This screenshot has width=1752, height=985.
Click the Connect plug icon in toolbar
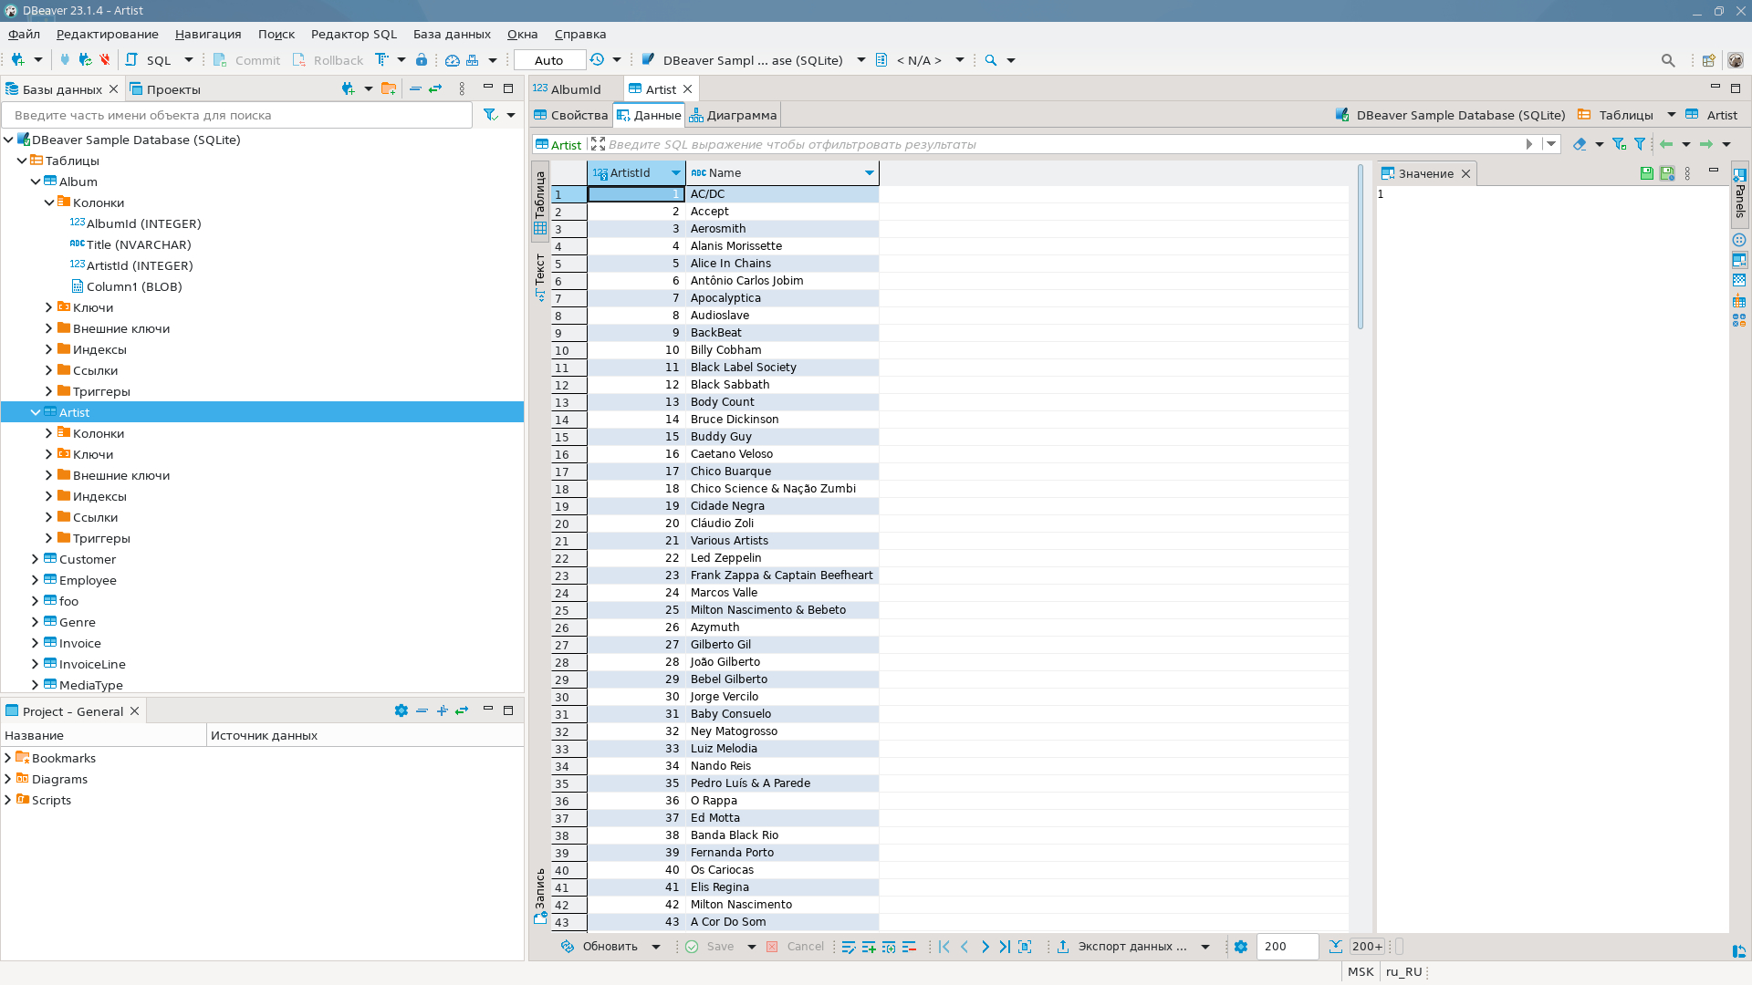tap(65, 60)
